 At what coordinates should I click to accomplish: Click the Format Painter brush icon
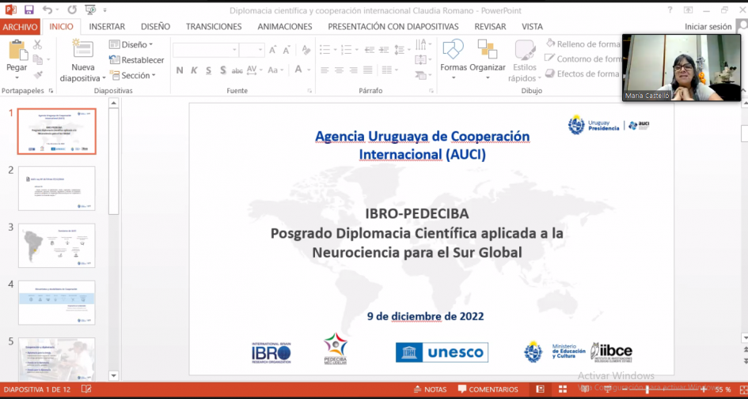(x=38, y=75)
